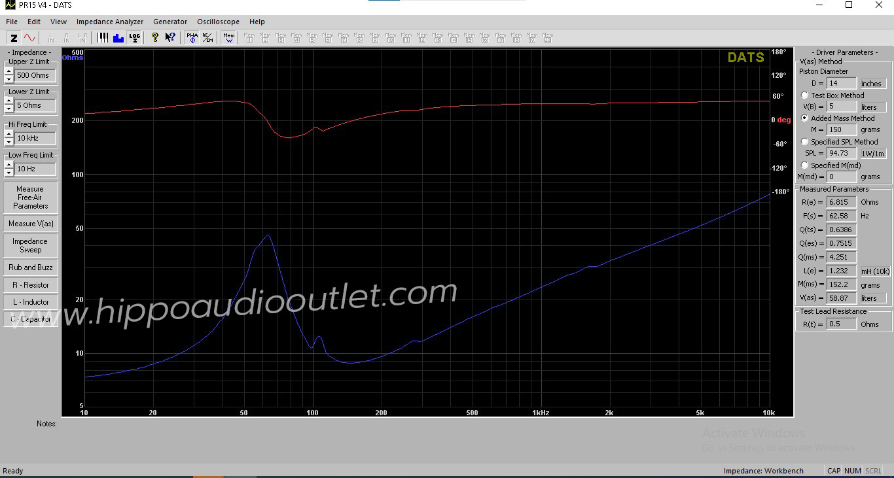The width and height of the screenshot is (894, 478).
Task: Select the Z impedance mode icon
Action: point(14,38)
